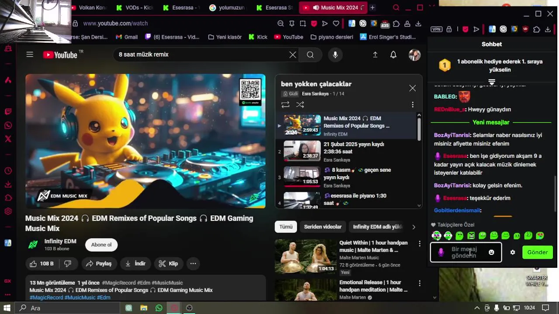Play 21 Şubat 2025 yayın kaydı video

346,152
